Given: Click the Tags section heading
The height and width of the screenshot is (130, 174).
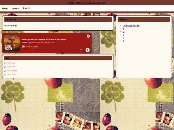Looking at the screenshot, I should [x=58, y=58].
